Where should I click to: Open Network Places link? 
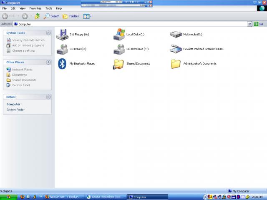pos(22,70)
